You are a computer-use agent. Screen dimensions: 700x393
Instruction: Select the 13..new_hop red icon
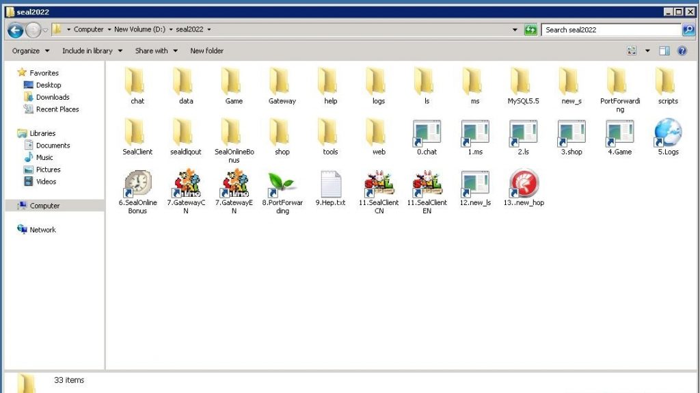(523, 183)
